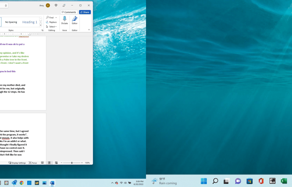
Task: Click Replace in the Editing group
Action: tap(52, 22)
